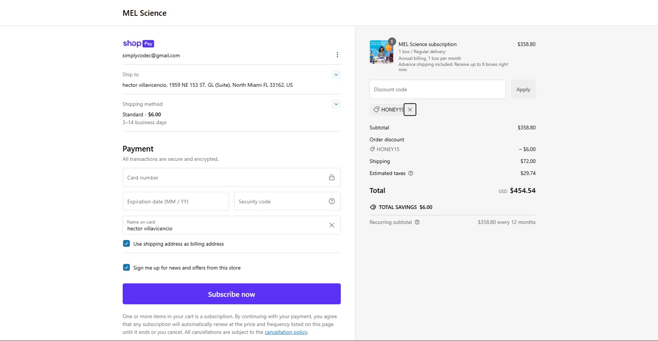The image size is (658, 341).
Task: Toggle Sign me up for news and offers
Action: (126, 267)
